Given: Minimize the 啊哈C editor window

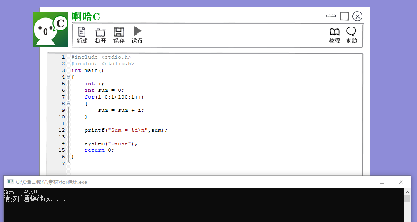Looking at the screenshot, I should [331, 16].
